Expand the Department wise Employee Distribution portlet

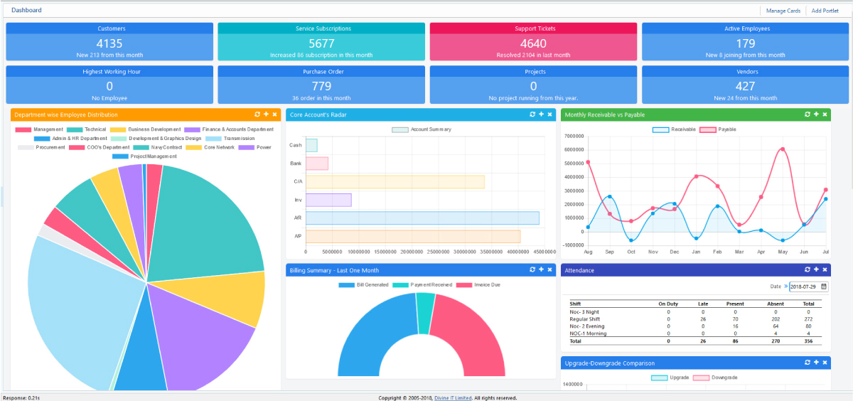click(266, 114)
